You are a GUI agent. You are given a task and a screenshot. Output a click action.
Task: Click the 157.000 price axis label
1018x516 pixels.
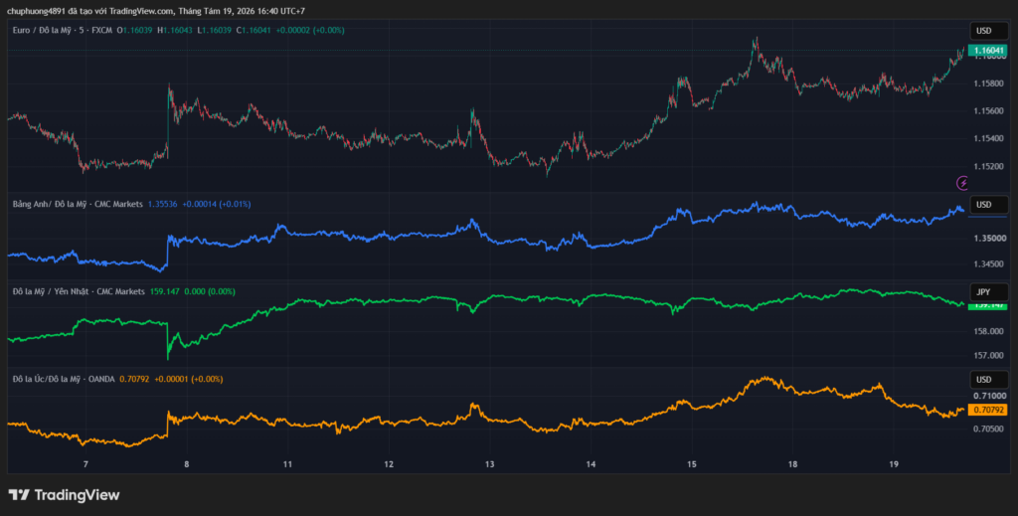pyautogui.click(x=990, y=355)
